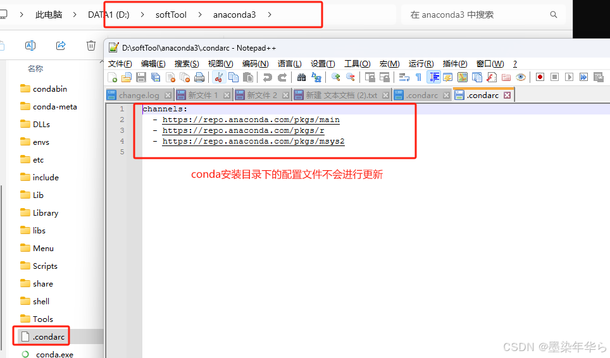Expand chevron after anaconda3 breadcrumb

pos(270,15)
